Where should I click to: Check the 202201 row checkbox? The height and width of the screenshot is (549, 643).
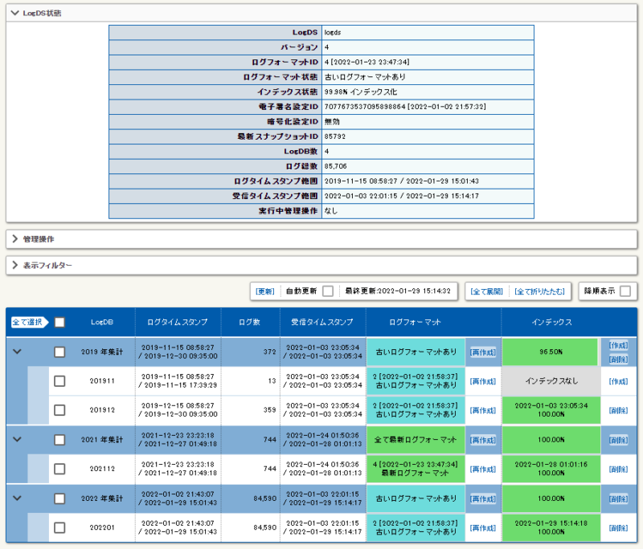pos(59,528)
